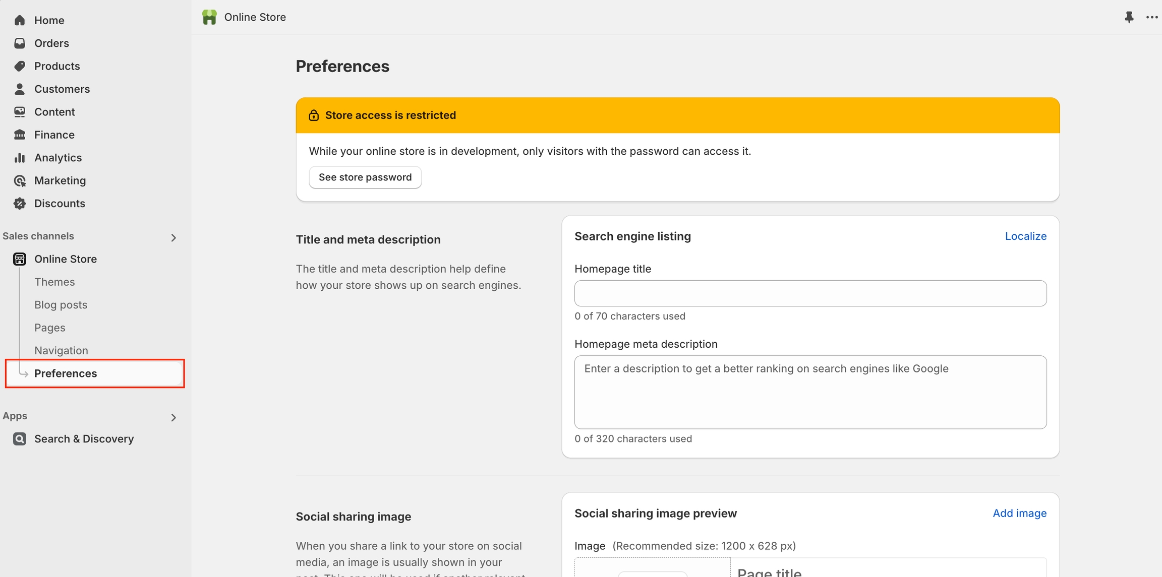Open Orders via its inbox icon
The height and width of the screenshot is (577, 1162).
tap(20, 43)
